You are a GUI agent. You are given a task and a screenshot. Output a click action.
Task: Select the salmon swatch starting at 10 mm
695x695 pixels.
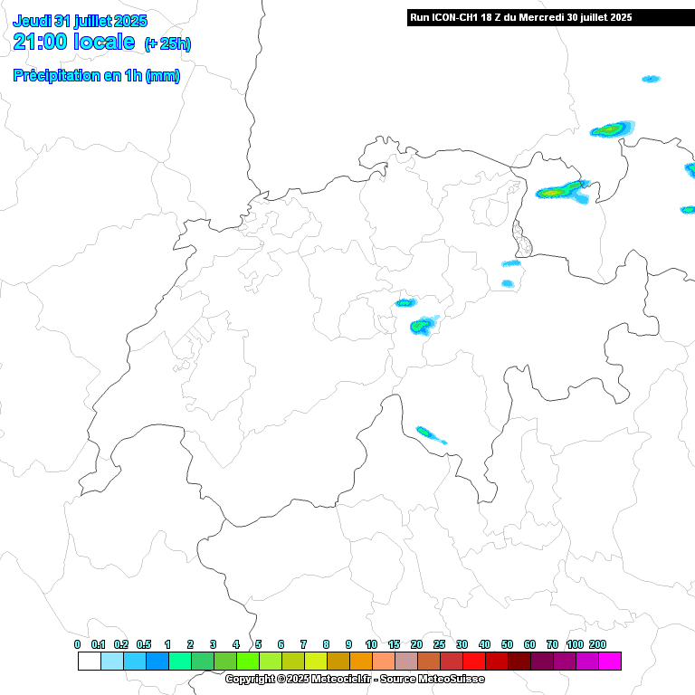pyautogui.click(x=384, y=661)
